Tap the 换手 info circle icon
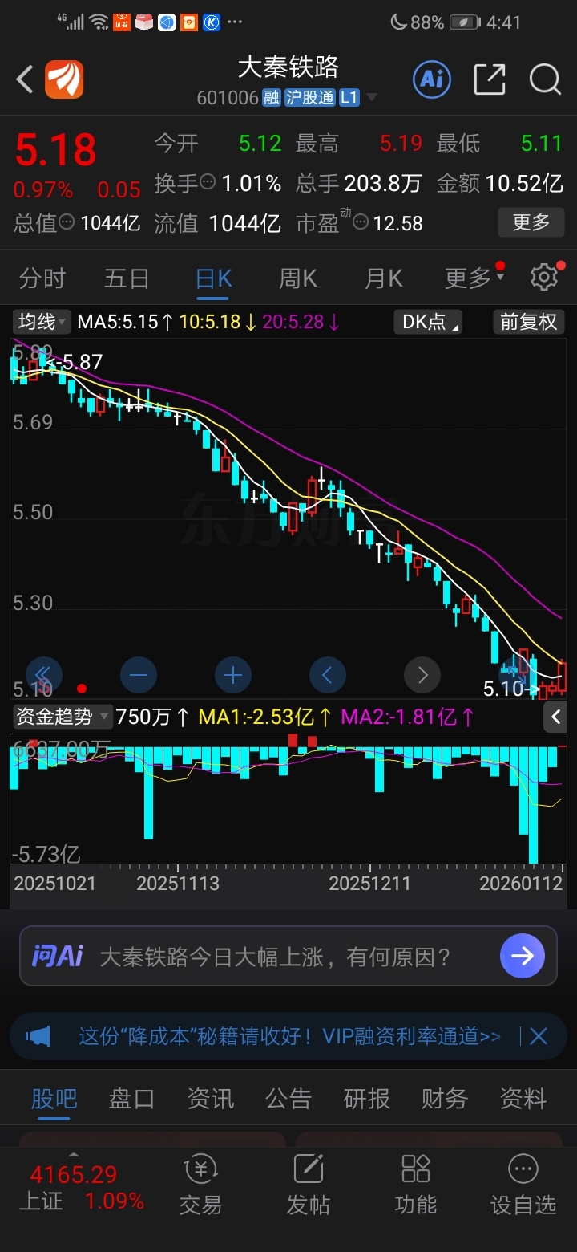This screenshot has height=1252, width=577. (208, 183)
